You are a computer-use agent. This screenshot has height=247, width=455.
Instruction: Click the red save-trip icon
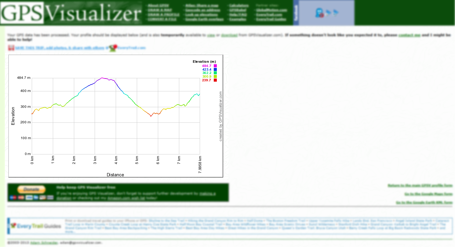(x=11, y=48)
